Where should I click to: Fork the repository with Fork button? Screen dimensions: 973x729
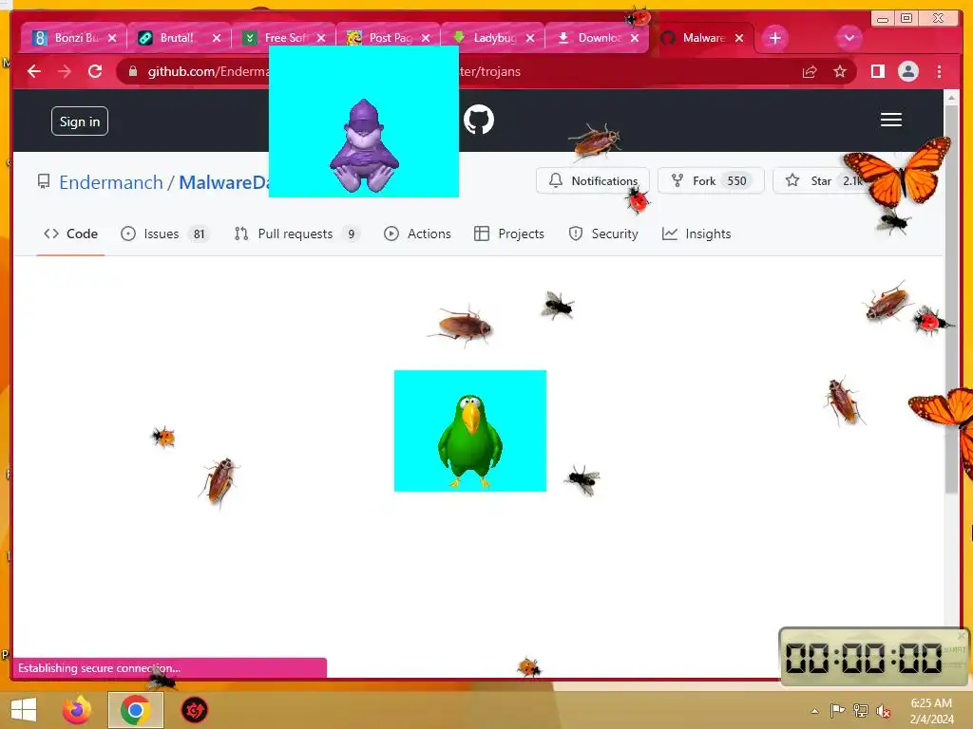click(711, 181)
